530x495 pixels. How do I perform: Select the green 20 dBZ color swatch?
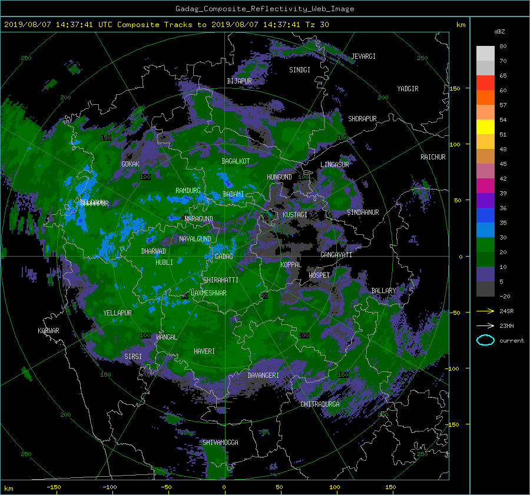coord(485,244)
